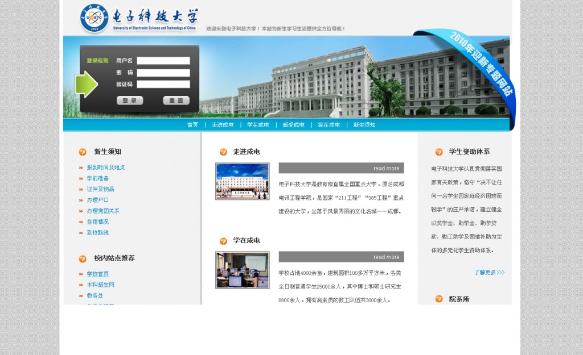Viewport: 583px width, 355px height.
Task: Open 新生须知 in the navigation bar
Action: pos(364,125)
